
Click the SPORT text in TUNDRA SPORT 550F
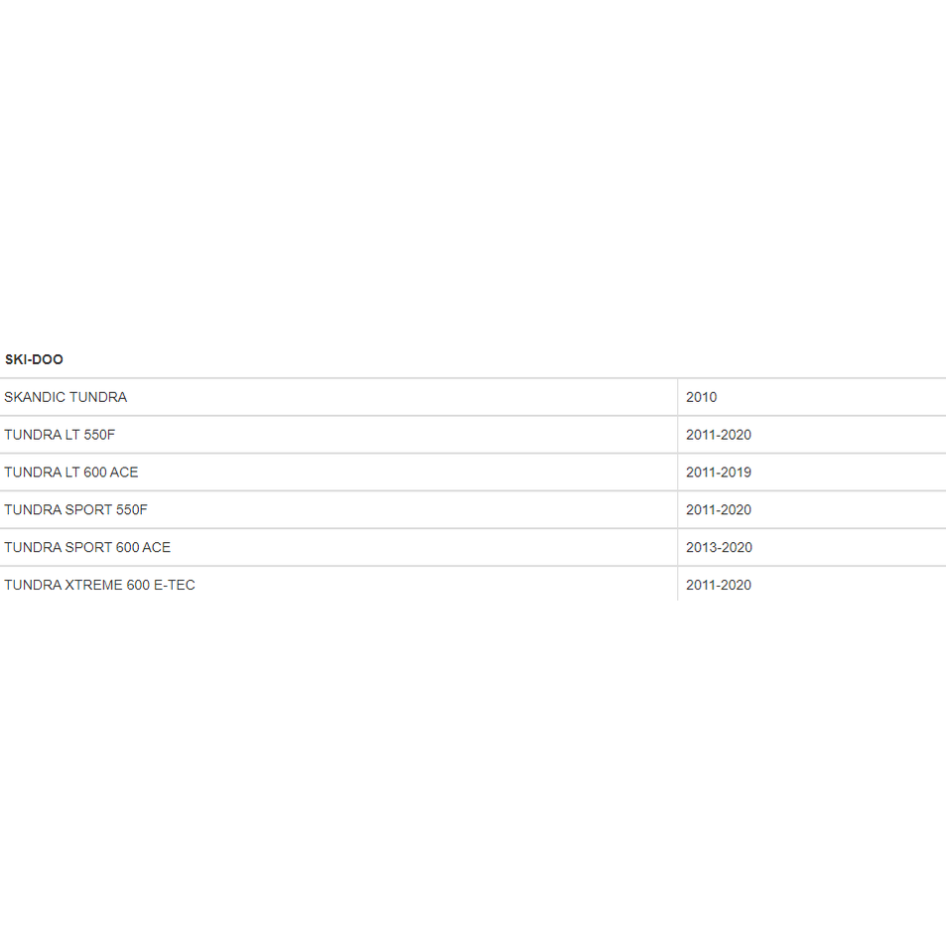pos(88,510)
